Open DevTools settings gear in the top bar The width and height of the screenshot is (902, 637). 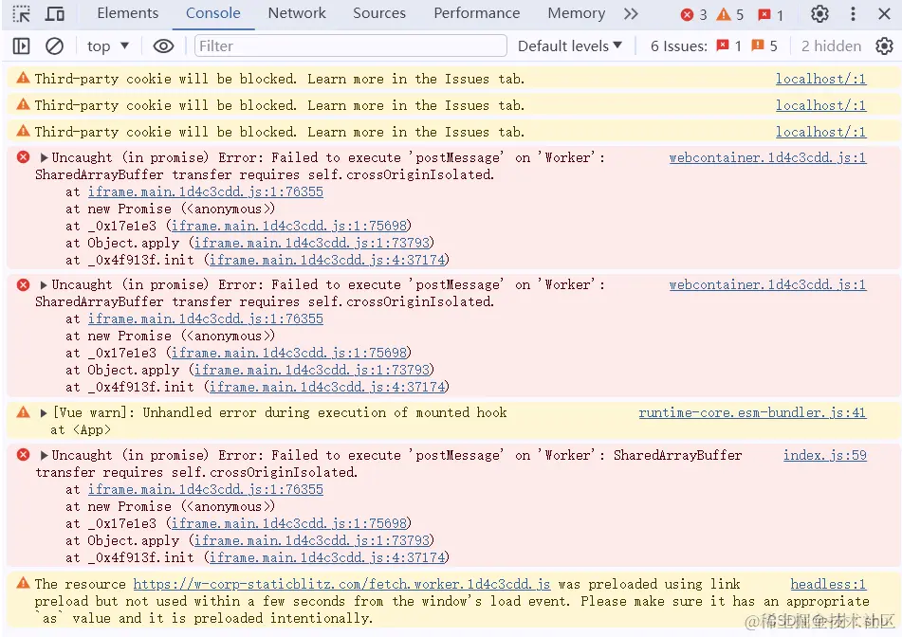coord(819,14)
